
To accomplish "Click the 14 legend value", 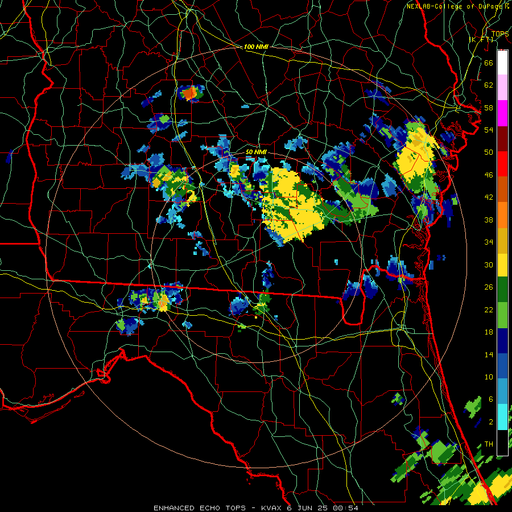I will 489,354.
